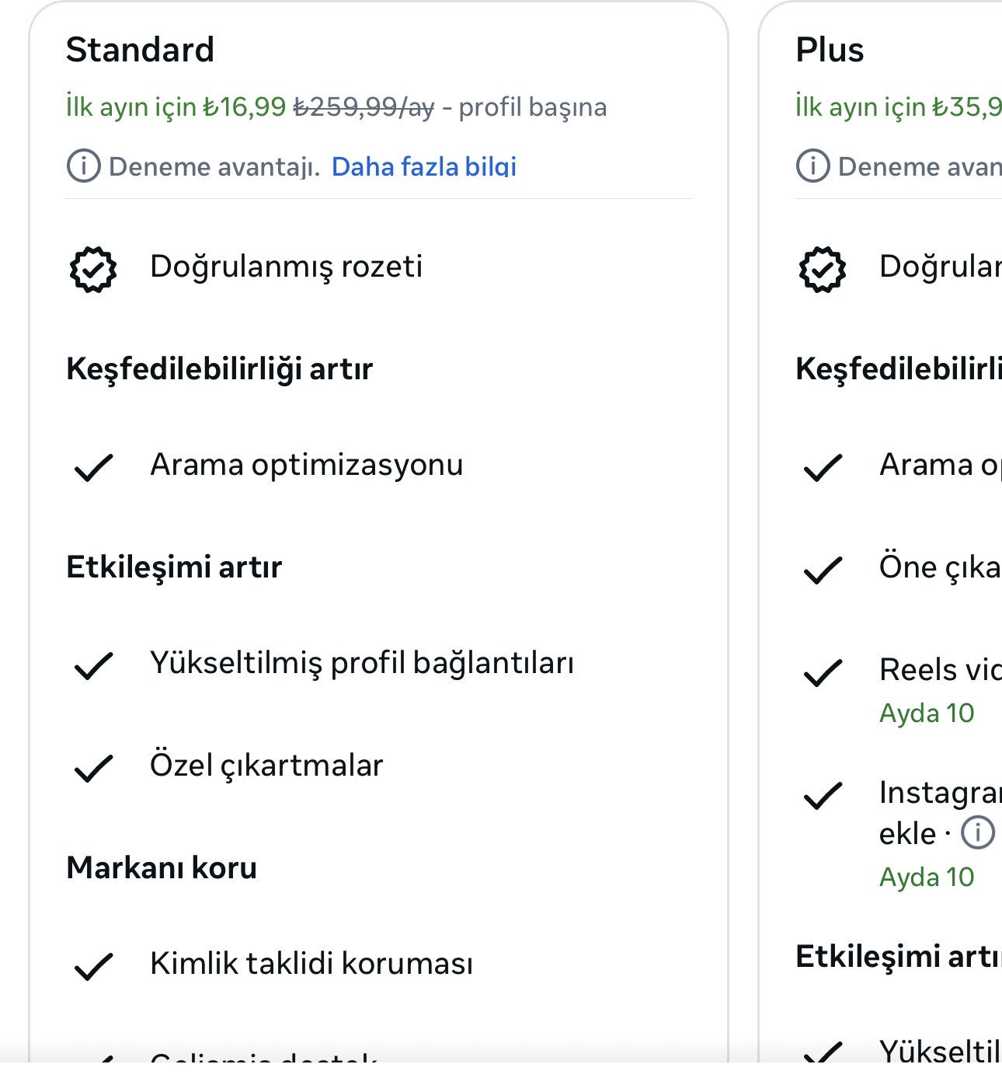Click the Standard price ₺16,99 text
1002x1092 pixels.
coord(244,106)
